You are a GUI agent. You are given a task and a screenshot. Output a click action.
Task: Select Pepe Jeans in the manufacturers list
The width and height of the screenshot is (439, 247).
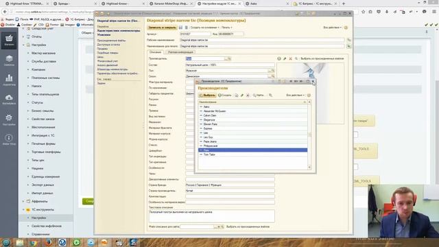coord(252,142)
